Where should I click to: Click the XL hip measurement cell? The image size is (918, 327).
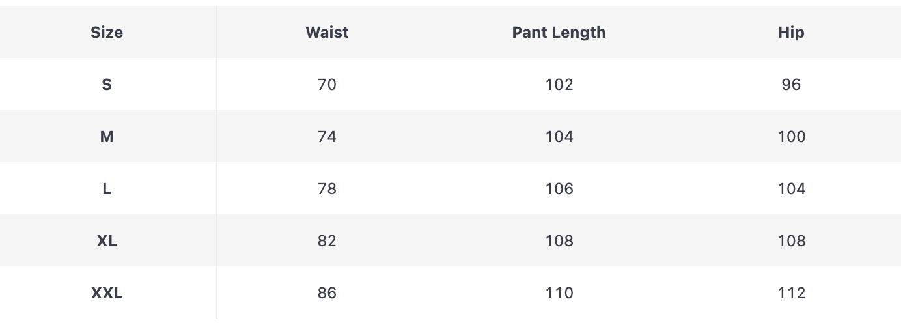(x=791, y=241)
